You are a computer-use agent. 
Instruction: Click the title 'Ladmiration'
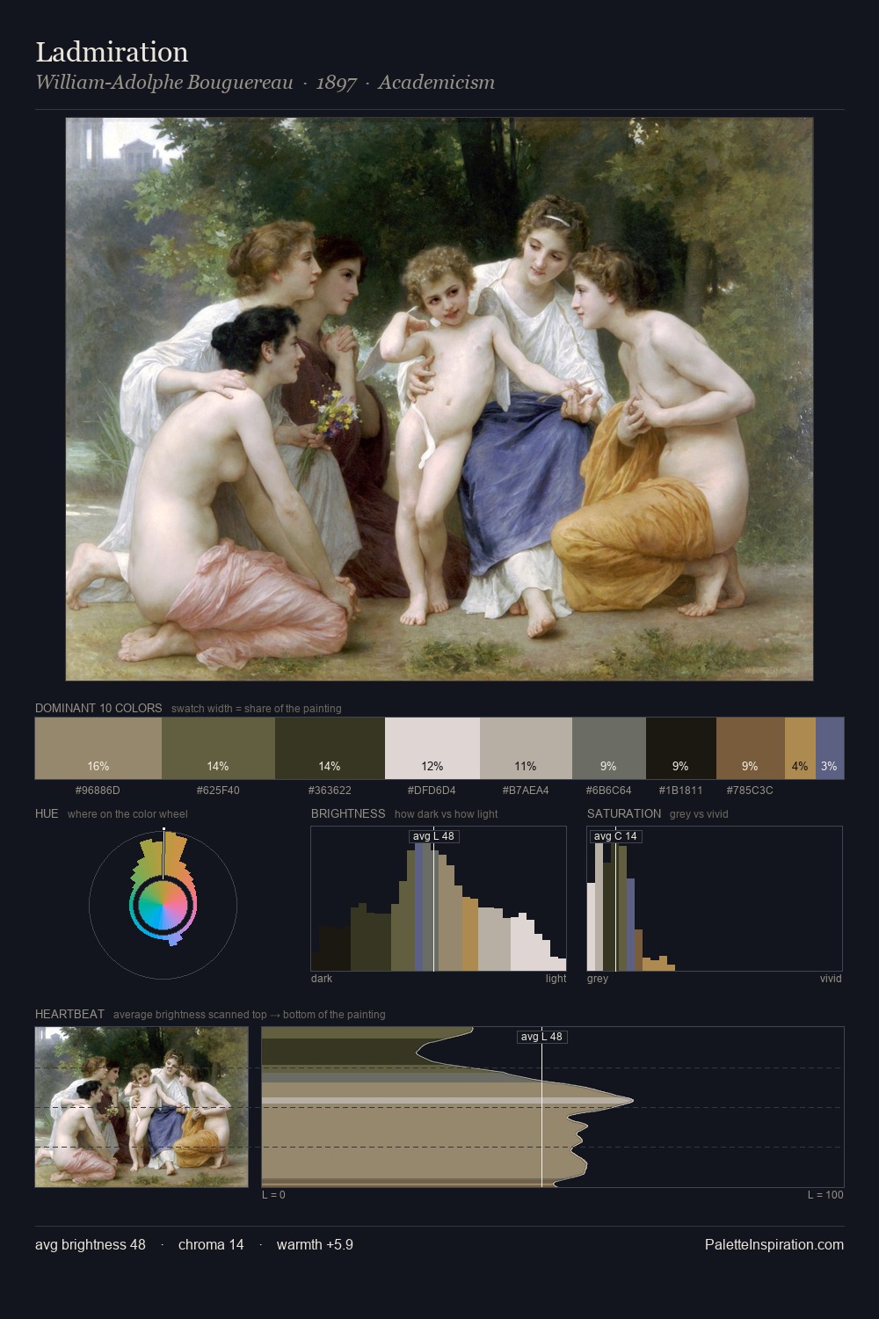[112, 52]
